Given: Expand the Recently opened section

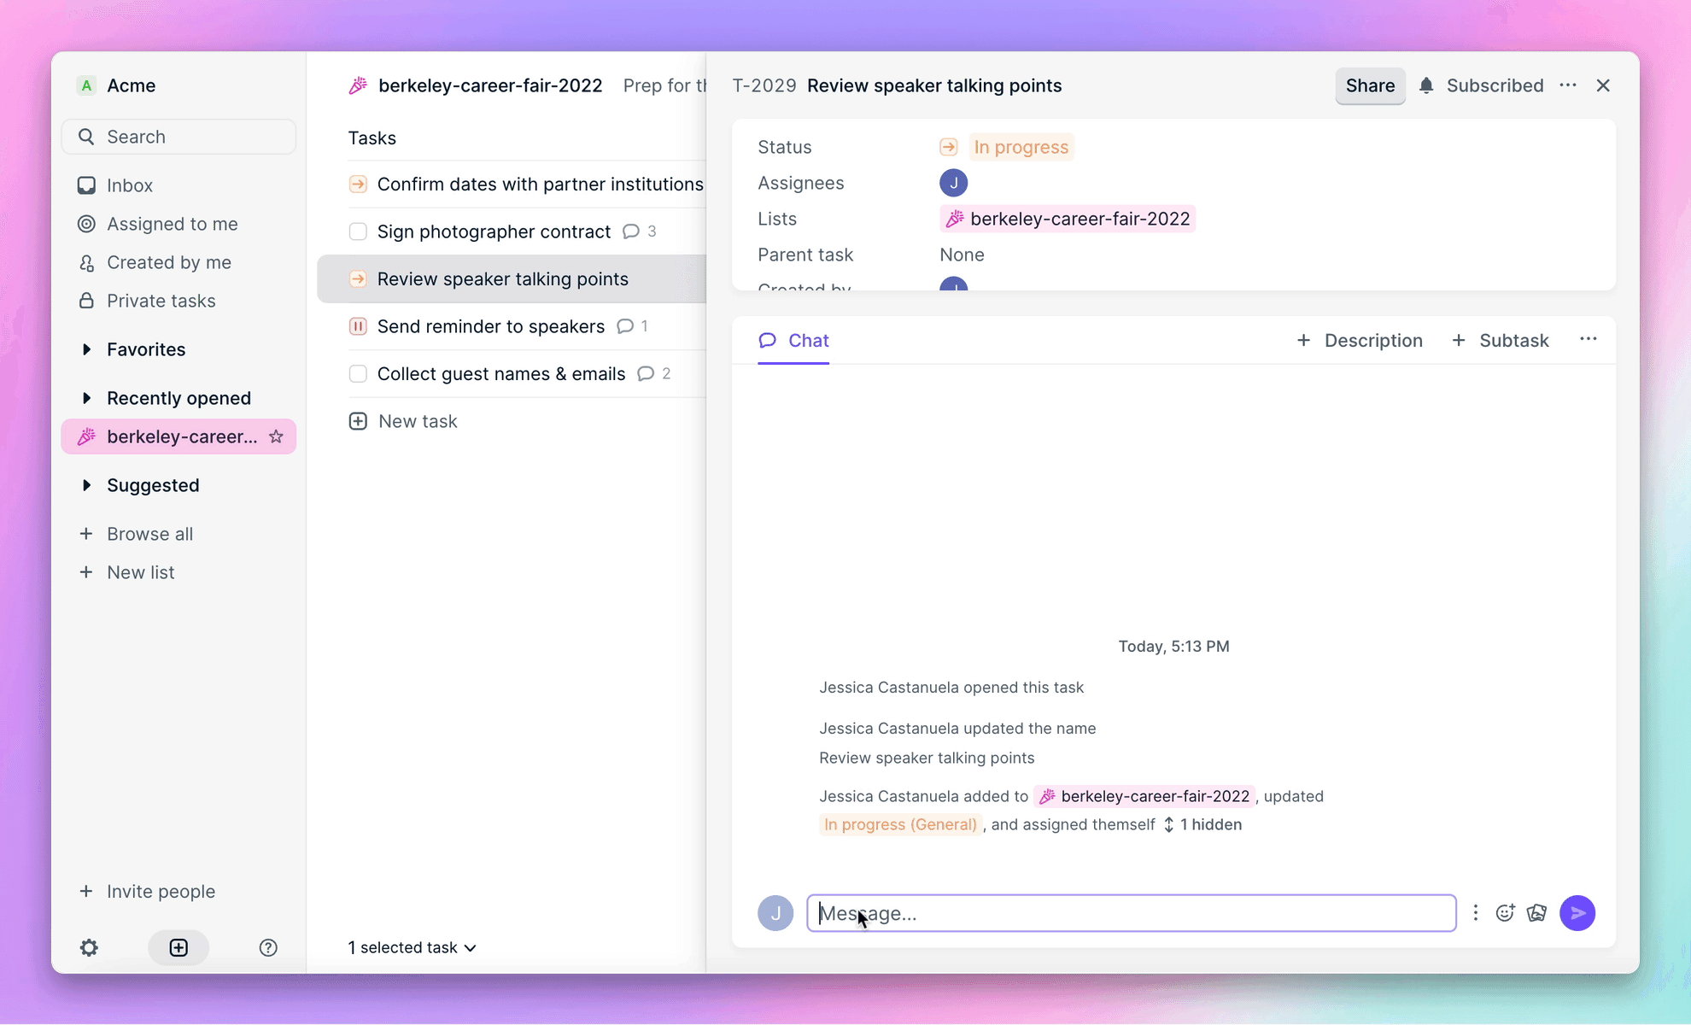Looking at the screenshot, I should [86, 398].
